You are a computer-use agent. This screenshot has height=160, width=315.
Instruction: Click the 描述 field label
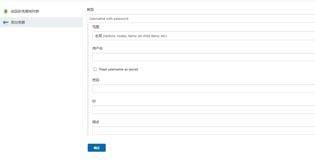96,122
